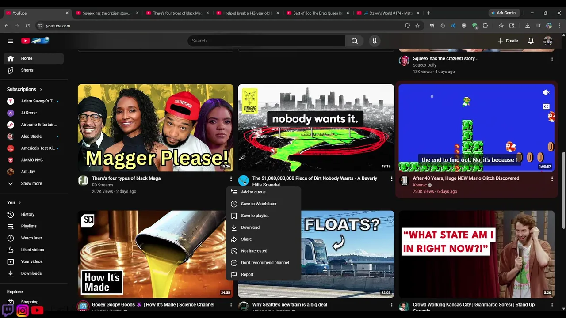Choose Don't recommend channel
The width and height of the screenshot is (566, 318).
[x=264, y=263]
